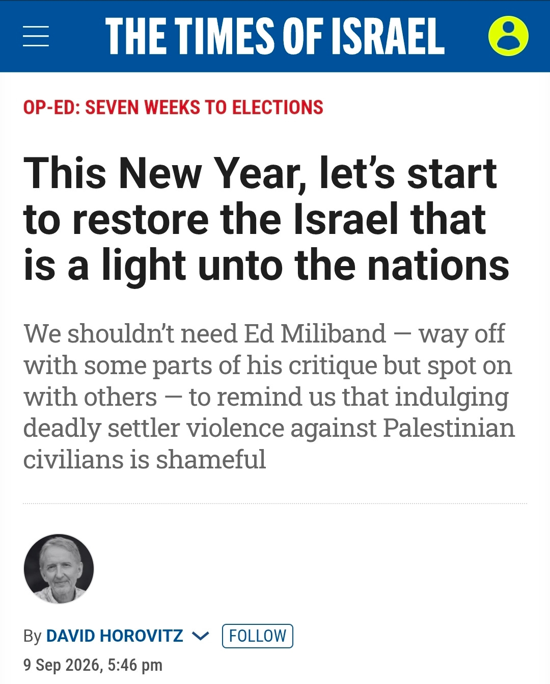550x684 pixels.
Task: Click the 9 Sep 2026 publication timestamp
Action: point(93,665)
